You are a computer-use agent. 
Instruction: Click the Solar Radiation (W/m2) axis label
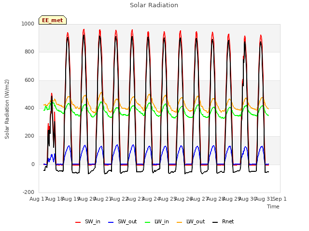click(x=7, y=109)
